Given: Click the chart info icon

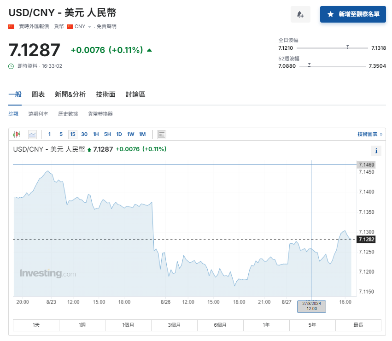Looking at the screenshot, I should (x=376, y=151).
